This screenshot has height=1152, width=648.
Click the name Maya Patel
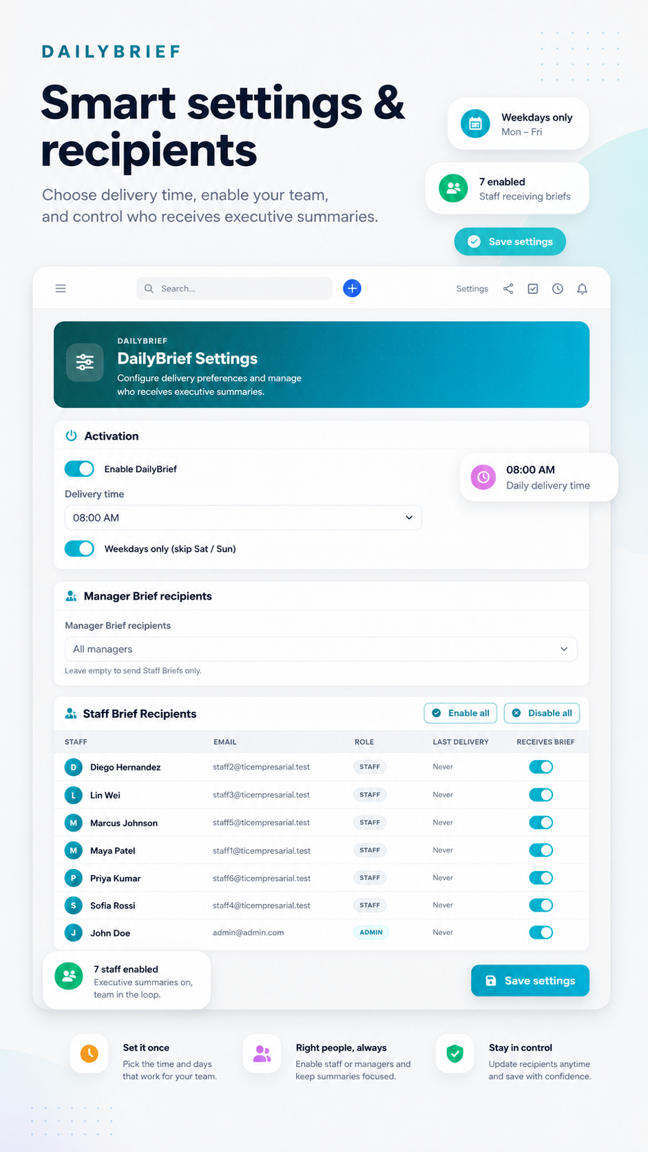coord(113,851)
